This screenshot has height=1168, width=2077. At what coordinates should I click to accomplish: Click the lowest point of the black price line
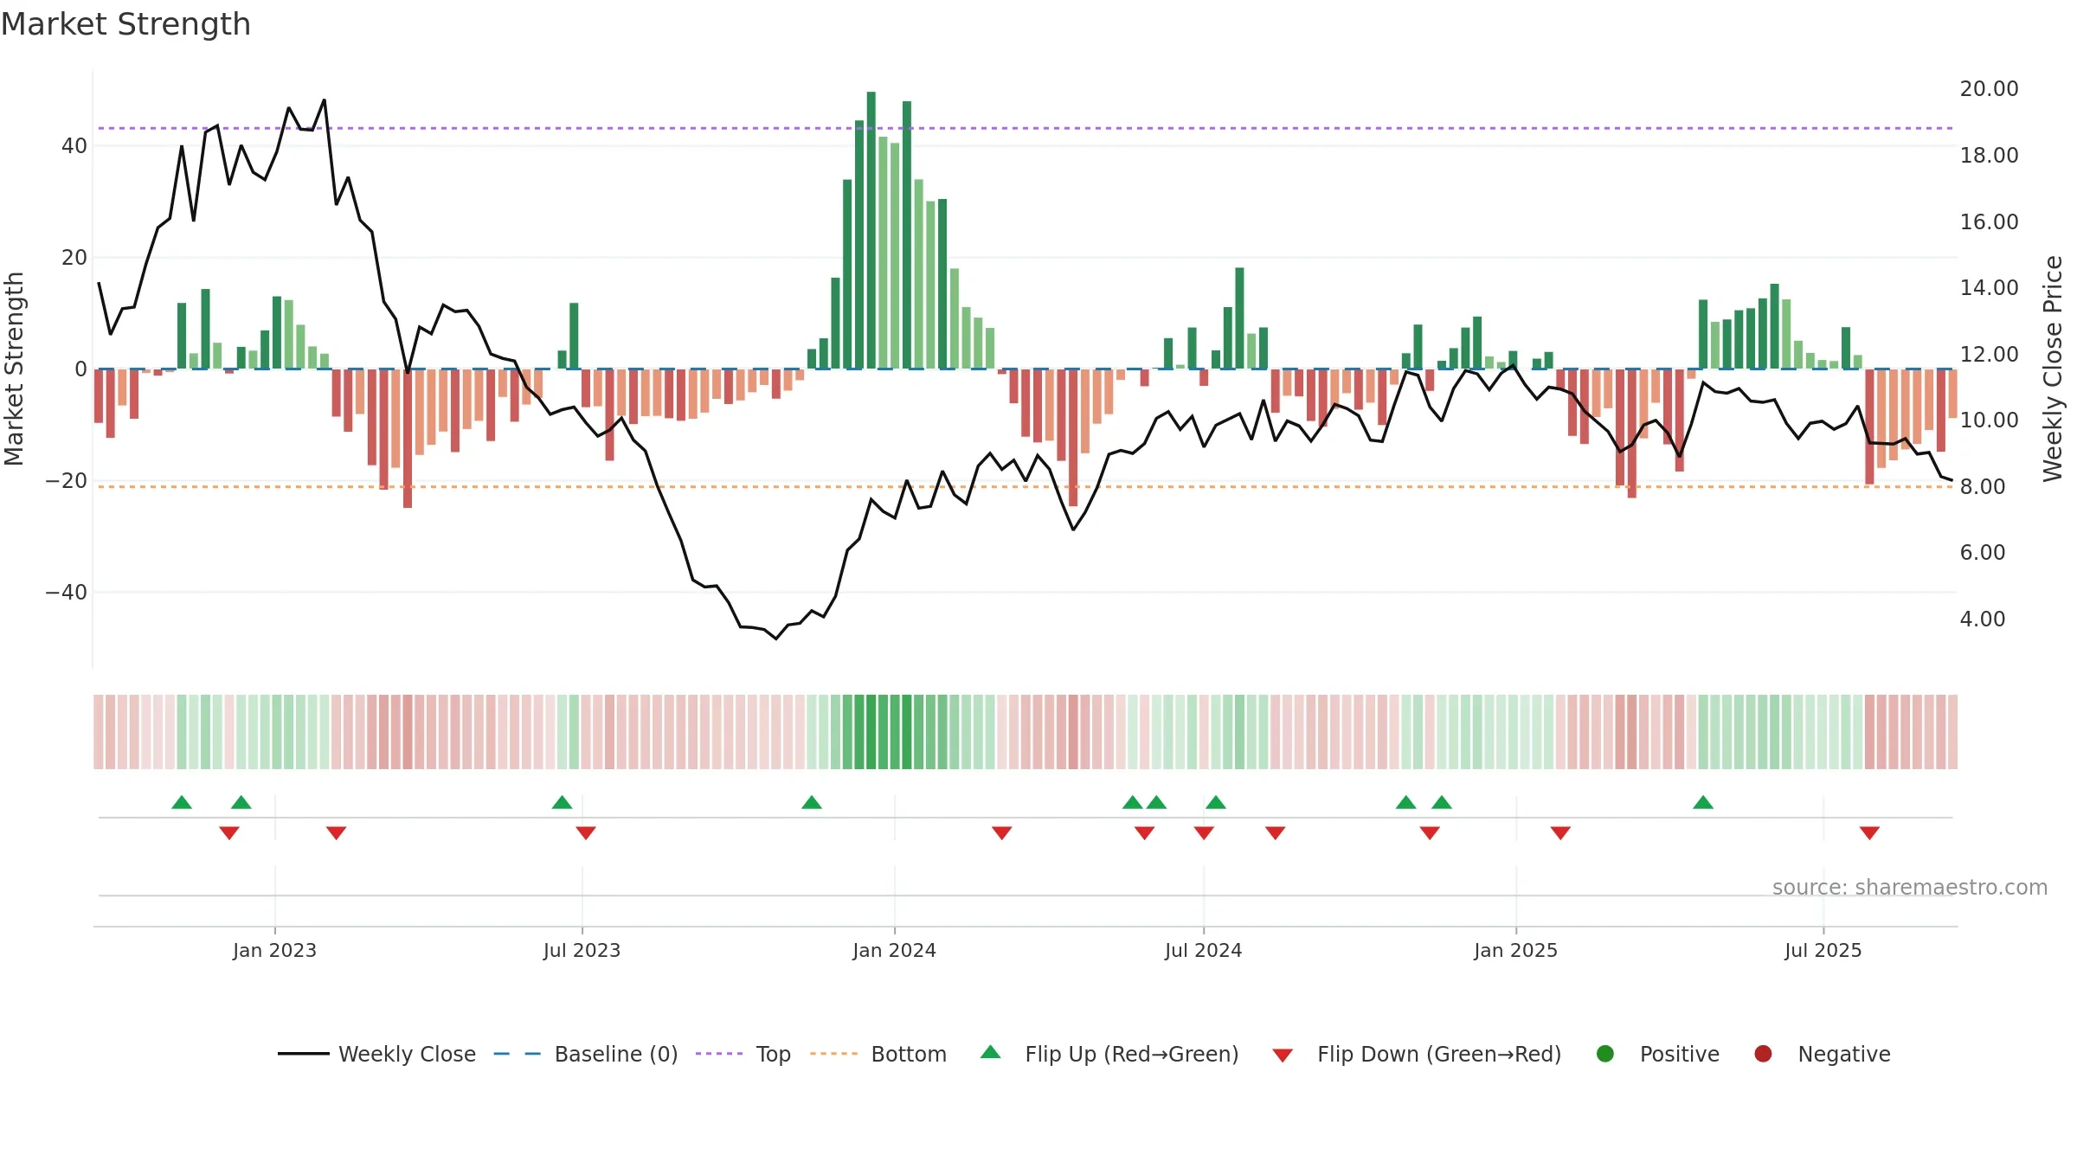click(x=776, y=638)
